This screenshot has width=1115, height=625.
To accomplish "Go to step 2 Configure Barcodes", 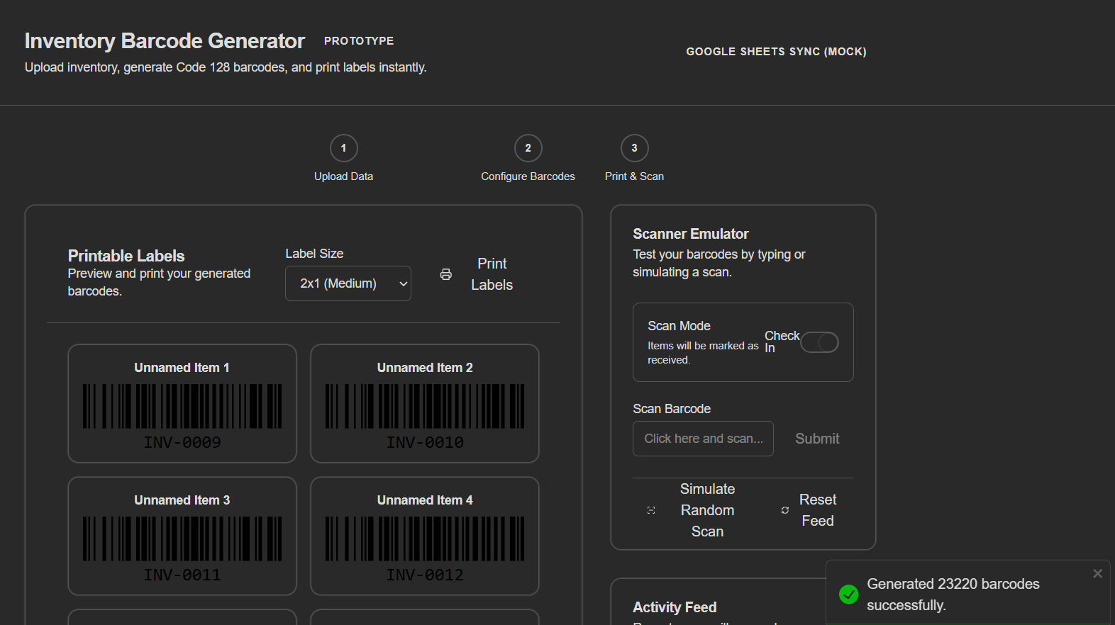I will click(x=528, y=148).
